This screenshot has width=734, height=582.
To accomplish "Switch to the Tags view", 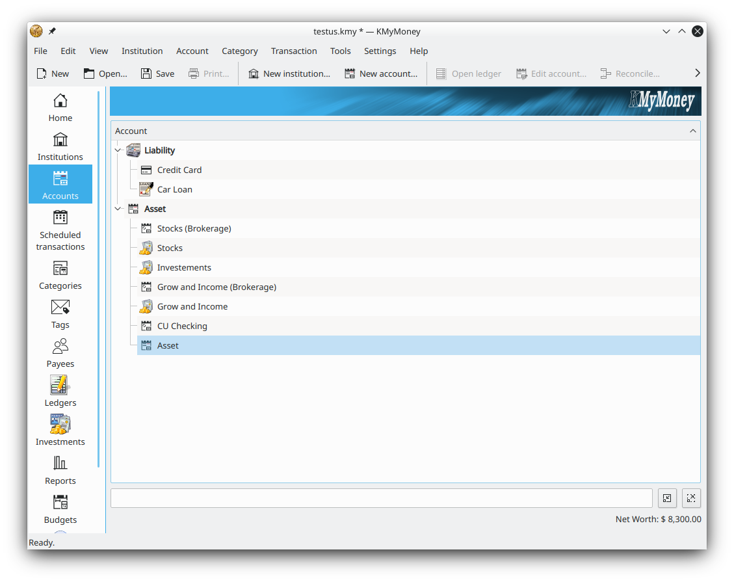I will (60, 314).
